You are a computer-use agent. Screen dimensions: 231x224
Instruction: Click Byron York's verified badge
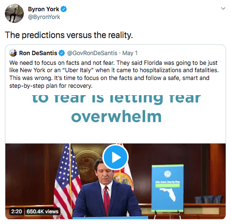[x=64, y=9]
